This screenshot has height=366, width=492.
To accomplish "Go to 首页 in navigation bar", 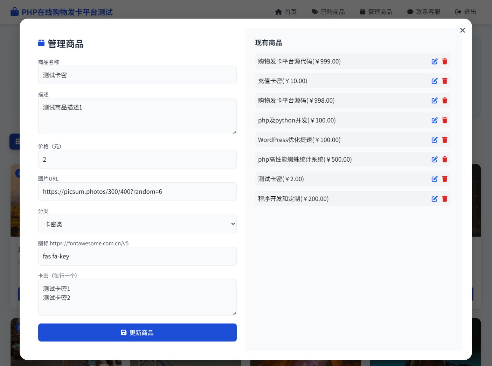I will (x=286, y=12).
